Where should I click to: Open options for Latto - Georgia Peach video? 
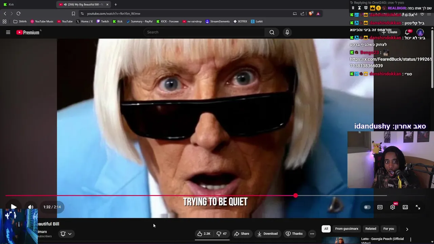tap(411, 240)
